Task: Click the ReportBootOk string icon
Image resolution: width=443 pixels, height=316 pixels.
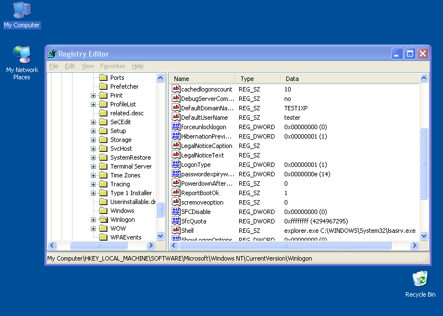Action: (176, 193)
